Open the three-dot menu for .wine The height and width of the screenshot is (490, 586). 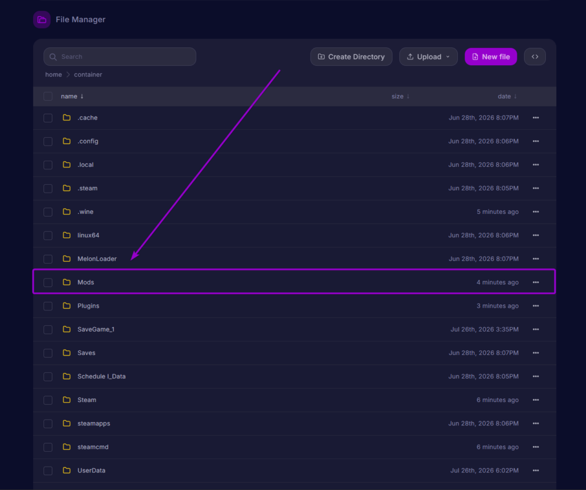[x=536, y=212]
